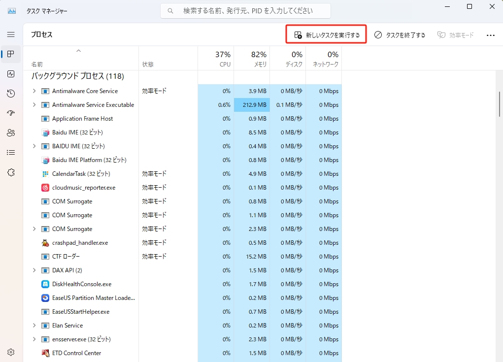Click the search box at the top

coord(245,10)
